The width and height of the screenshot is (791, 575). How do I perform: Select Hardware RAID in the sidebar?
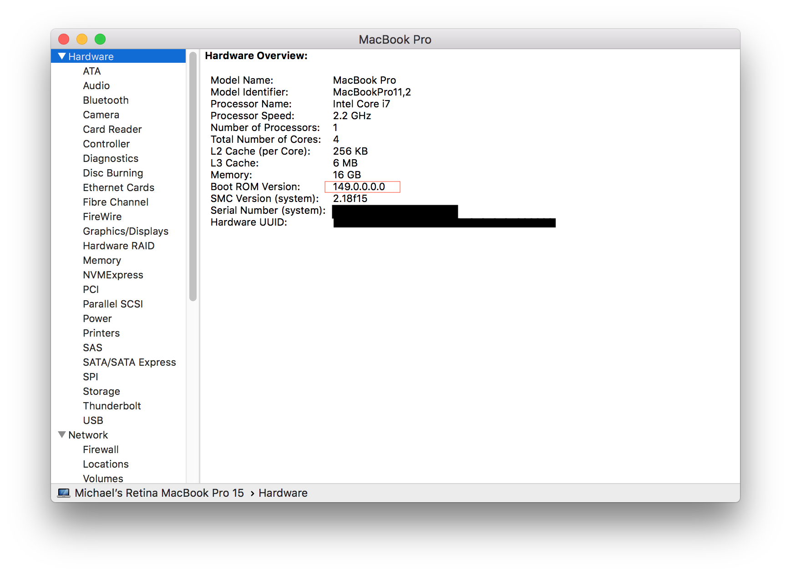pos(119,246)
